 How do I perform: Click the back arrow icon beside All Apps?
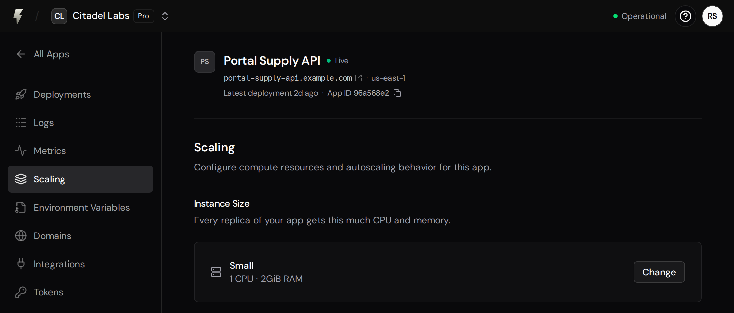pos(21,54)
